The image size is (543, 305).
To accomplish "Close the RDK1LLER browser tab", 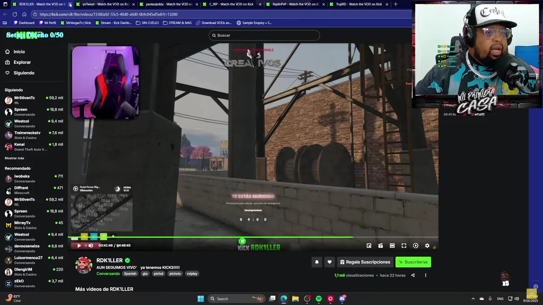I will tap(70, 4).
